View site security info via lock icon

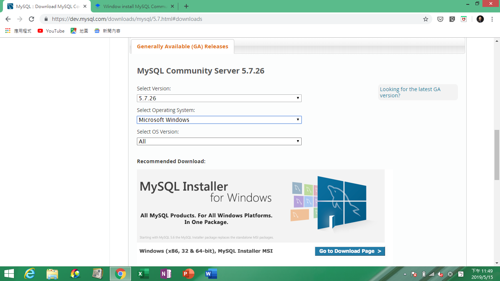point(46,19)
